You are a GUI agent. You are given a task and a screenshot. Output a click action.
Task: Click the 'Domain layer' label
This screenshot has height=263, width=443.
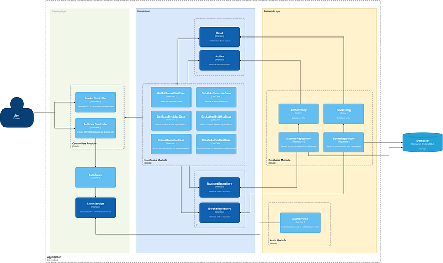[x=143, y=12]
